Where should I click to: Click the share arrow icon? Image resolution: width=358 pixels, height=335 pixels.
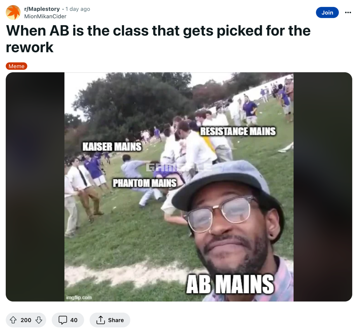(x=100, y=320)
